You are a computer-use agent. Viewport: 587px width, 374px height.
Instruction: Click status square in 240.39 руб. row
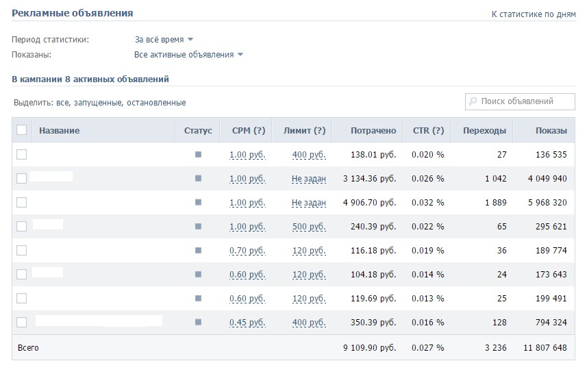198,226
